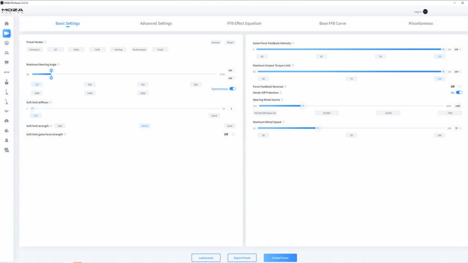Set steering angle to 1080 preset
This screenshot has height=263, width=468.
point(37,93)
